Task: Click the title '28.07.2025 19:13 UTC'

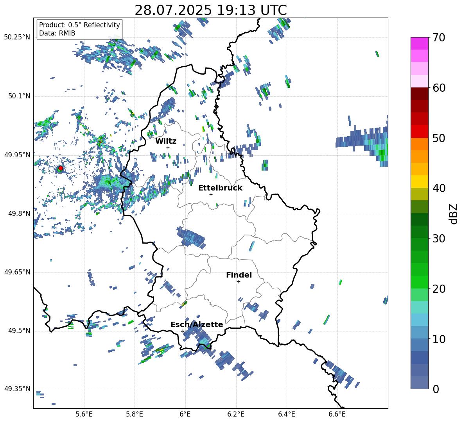Action: 211,10
